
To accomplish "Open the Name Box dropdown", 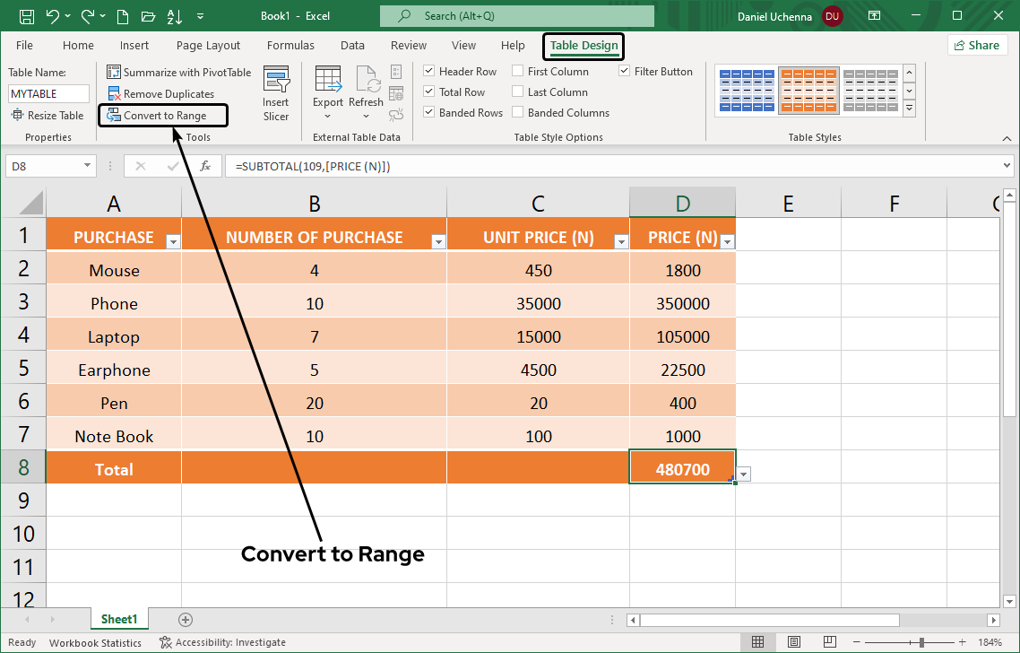I will [x=86, y=165].
